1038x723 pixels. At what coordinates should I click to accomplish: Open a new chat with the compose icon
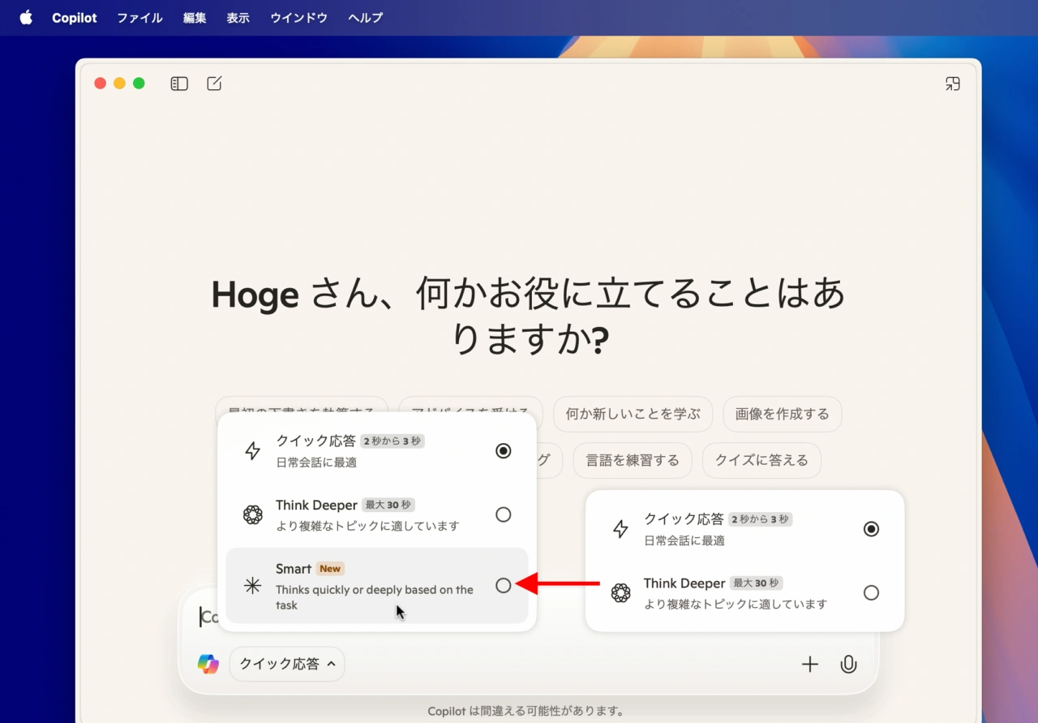coord(214,83)
